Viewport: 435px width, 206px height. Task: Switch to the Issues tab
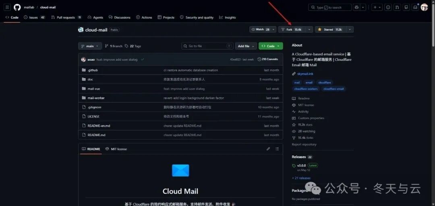35,17
